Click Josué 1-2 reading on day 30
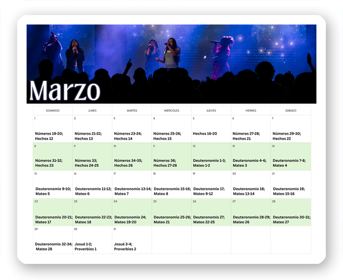The height and width of the screenshot is (280, 343). tap(86, 246)
